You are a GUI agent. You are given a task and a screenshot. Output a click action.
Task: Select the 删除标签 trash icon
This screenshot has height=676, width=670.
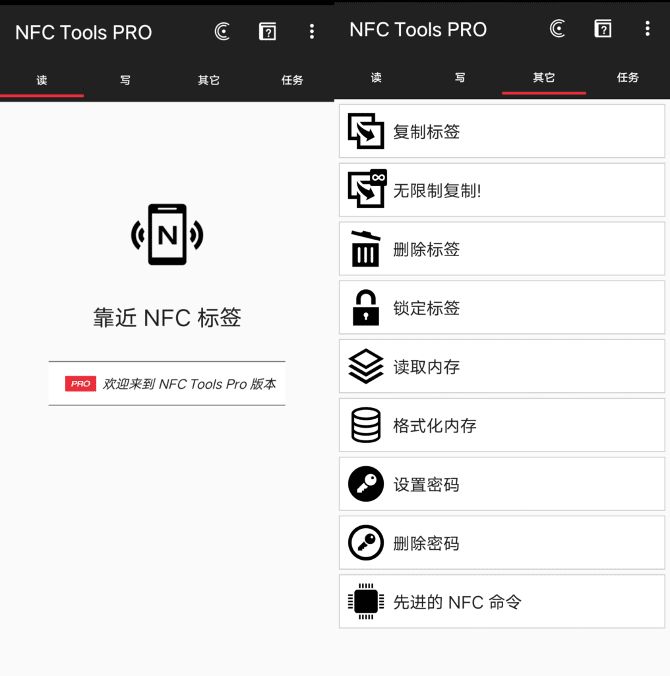[x=366, y=249]
